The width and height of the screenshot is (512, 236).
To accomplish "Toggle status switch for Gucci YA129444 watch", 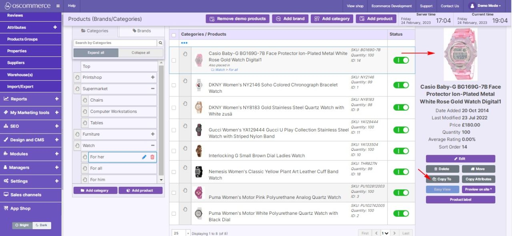I will pyautogui.click(x=401, y=130).
